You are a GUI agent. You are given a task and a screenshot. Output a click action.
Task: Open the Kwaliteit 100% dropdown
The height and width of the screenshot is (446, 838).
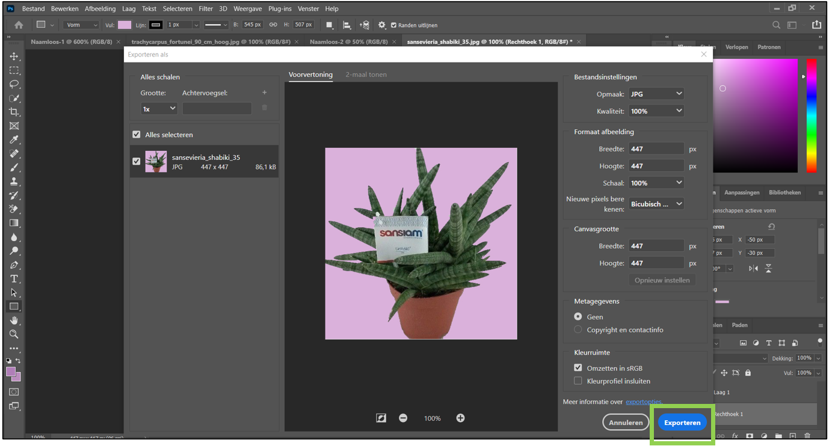click(x=656, y=111)
